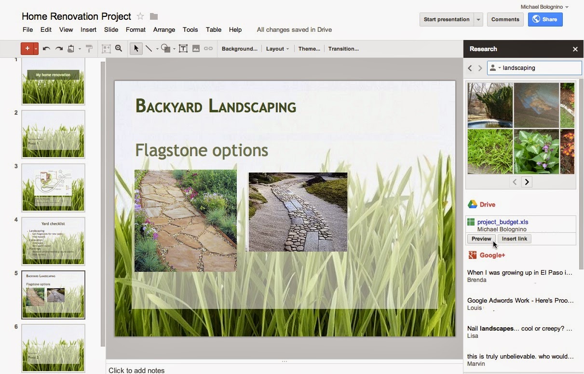Image resolution: width=584 pixels, height=374 pixels.
Task: Open Lisa's Nail landscapes post
Action: coord(520,328)
